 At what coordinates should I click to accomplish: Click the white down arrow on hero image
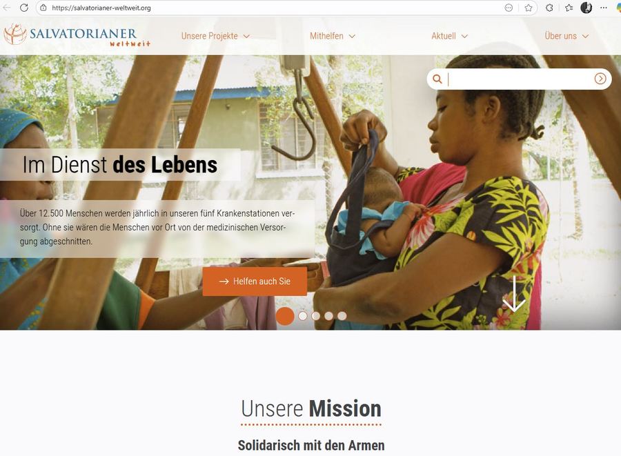(x=513, y=294)
